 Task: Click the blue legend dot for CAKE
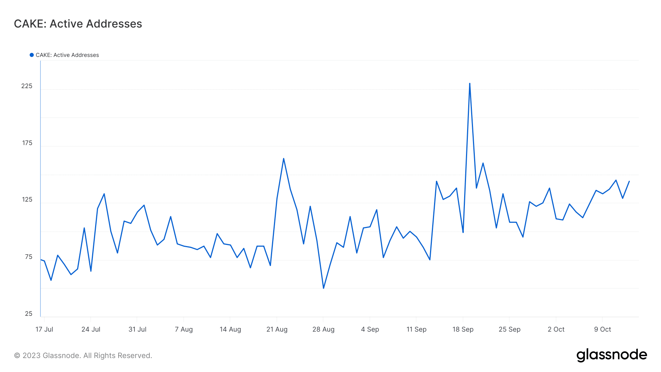pyautogui.click(x=32, y=55)
